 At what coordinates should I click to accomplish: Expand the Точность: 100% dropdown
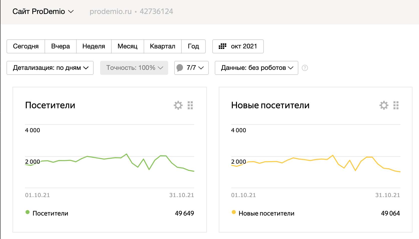(x=134, y=68)
